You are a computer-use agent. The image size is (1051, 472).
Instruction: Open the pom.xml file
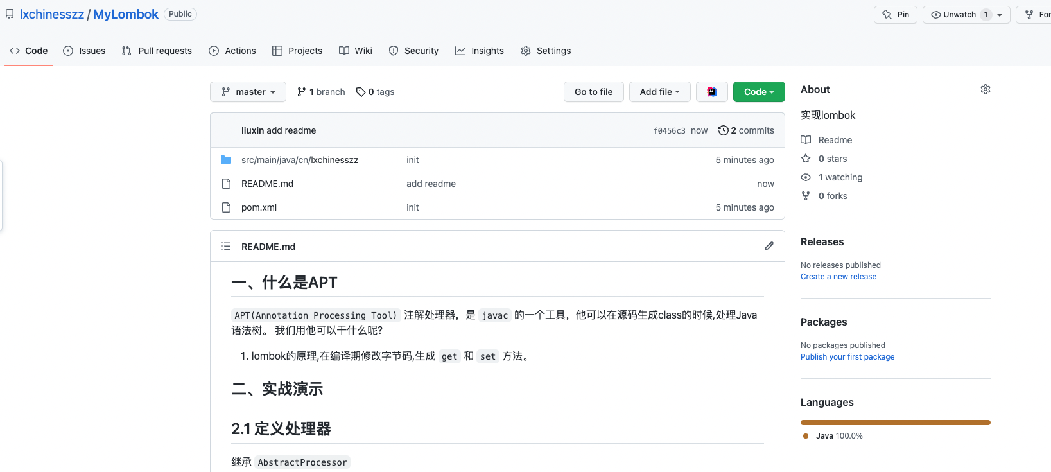pos(259,207)
